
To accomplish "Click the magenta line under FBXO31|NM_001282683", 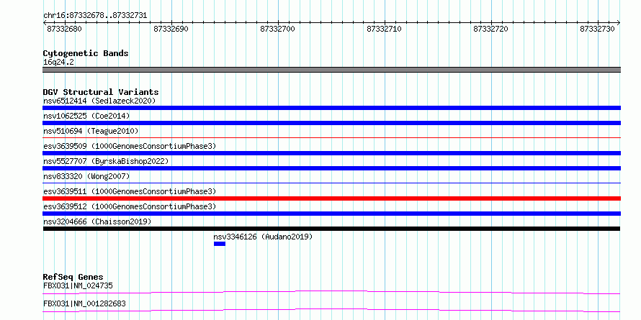I will pyautogui.click(x=331, y=310).
